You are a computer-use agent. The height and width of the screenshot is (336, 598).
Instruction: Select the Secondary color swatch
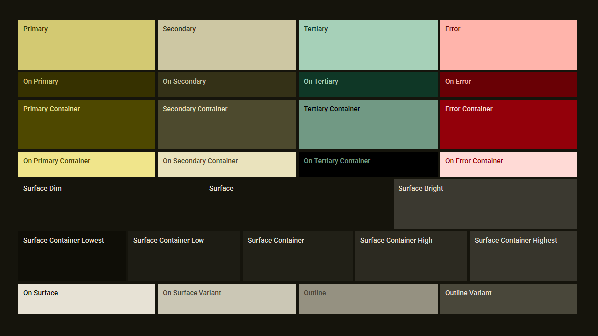[227, 45]
